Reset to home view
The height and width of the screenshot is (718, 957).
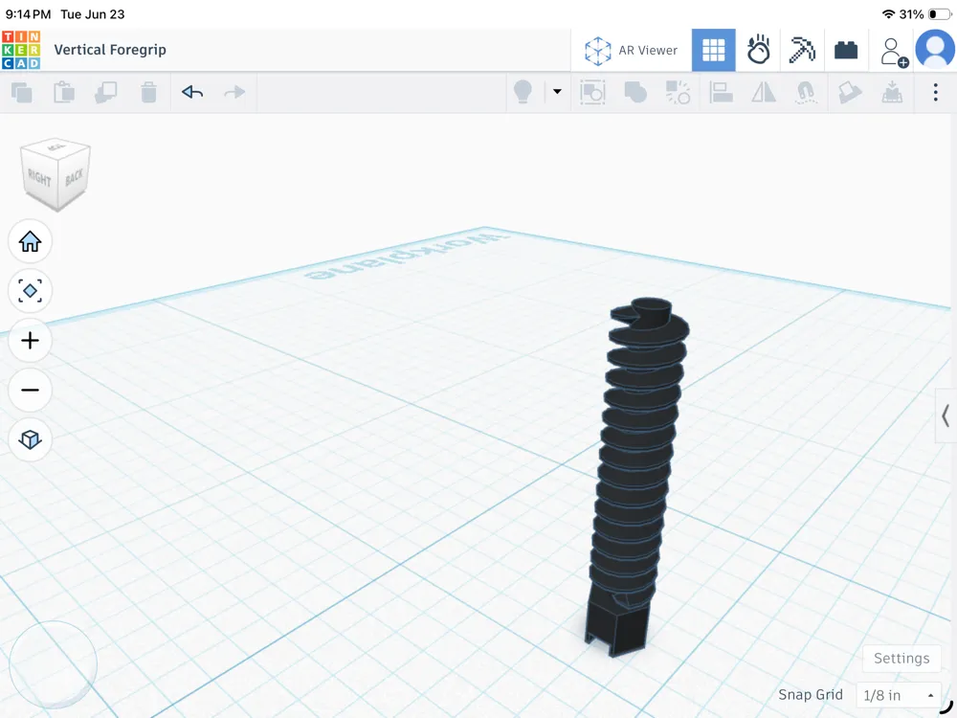pyautogui.click(x=30, y=242)
